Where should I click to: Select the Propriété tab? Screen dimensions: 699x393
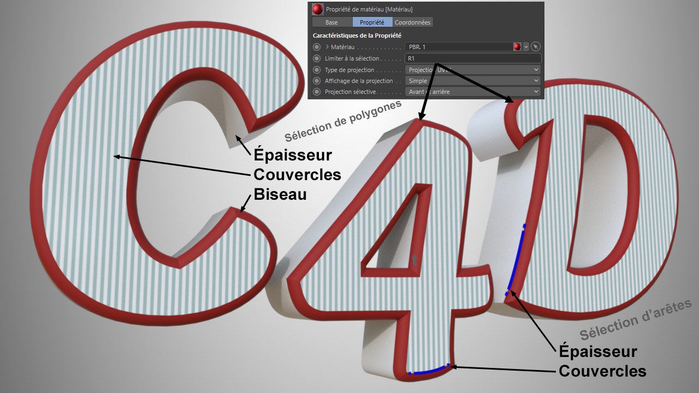[x=372, y=22]
